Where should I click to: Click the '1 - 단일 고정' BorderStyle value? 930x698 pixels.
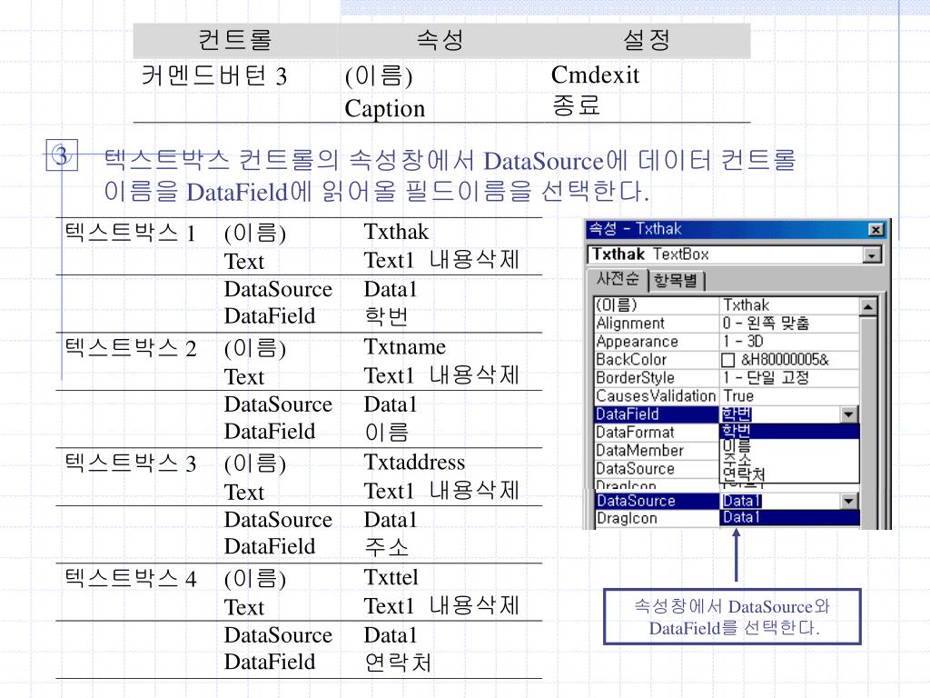point(789,378)
